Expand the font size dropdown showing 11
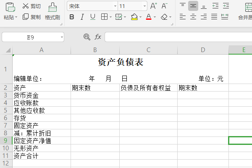This screenshot has width=252, height=168. click(x=144, y=6)
